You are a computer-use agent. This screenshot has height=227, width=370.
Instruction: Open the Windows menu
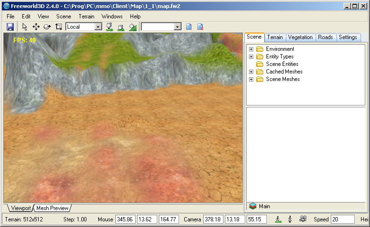point(112,16)
